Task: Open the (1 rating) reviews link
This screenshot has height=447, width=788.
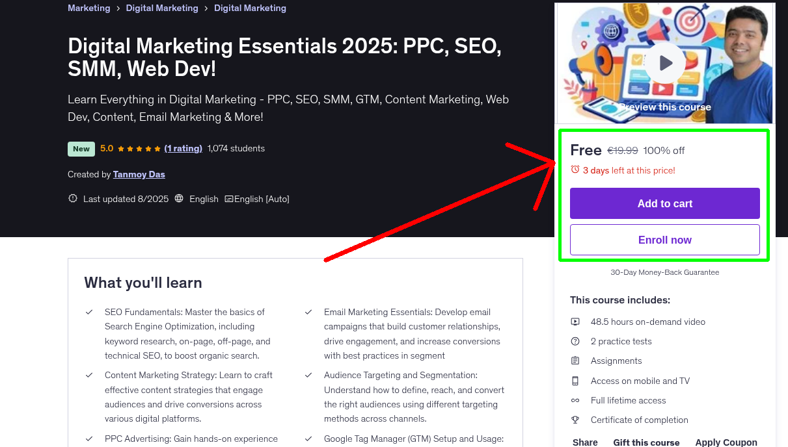Action: (183, 148)
